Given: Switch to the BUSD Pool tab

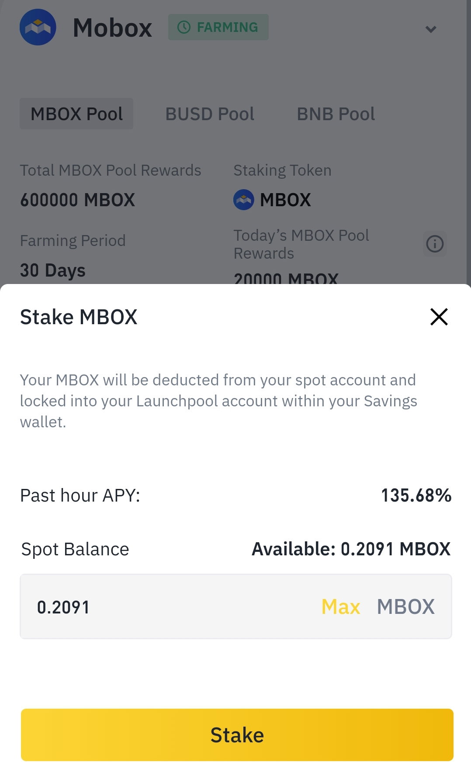Looking at the screenshot, I should 210,114.
